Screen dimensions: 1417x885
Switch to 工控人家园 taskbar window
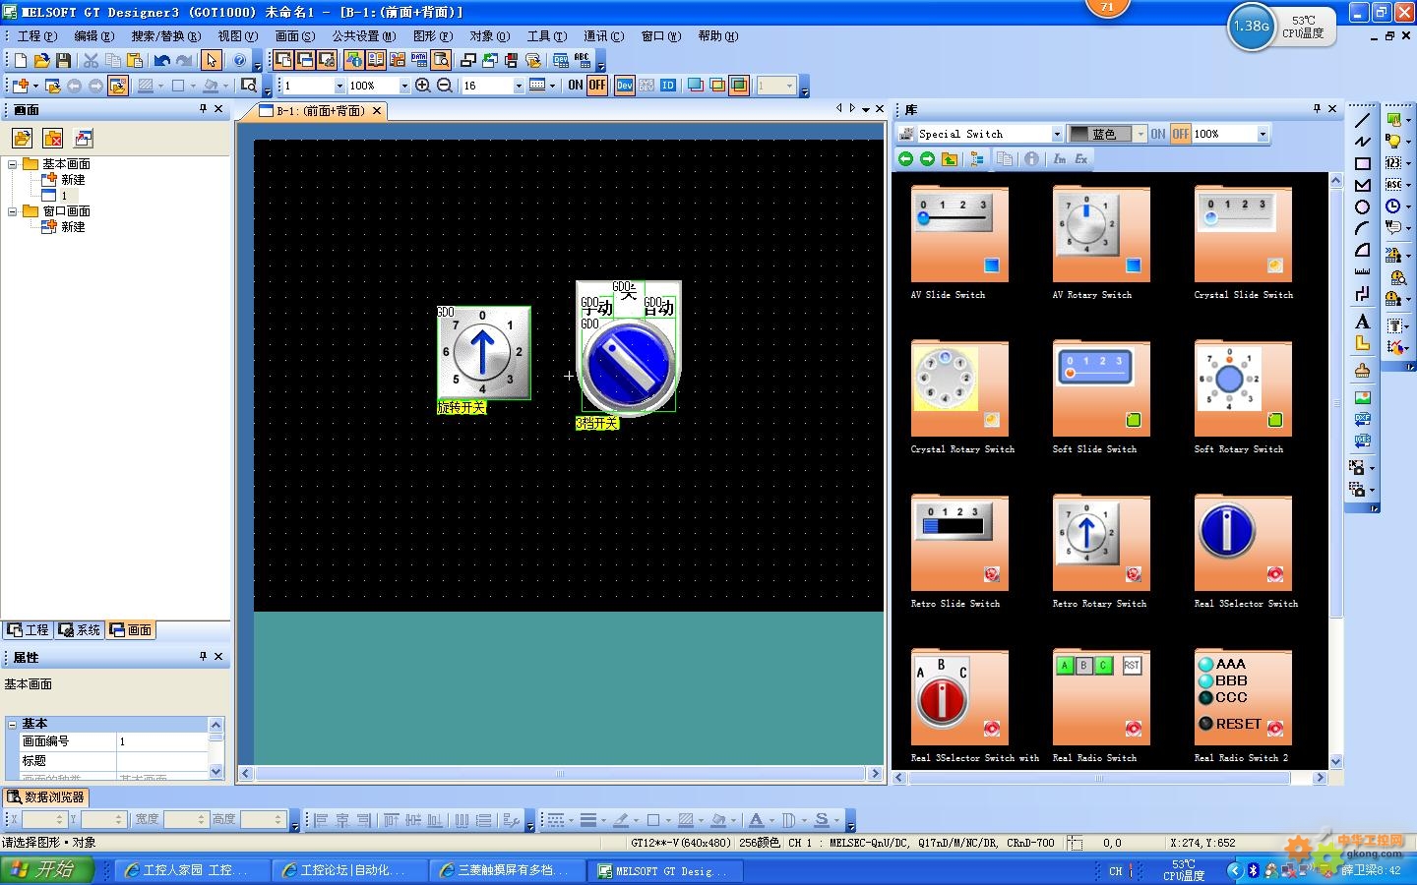pos(192,870)
